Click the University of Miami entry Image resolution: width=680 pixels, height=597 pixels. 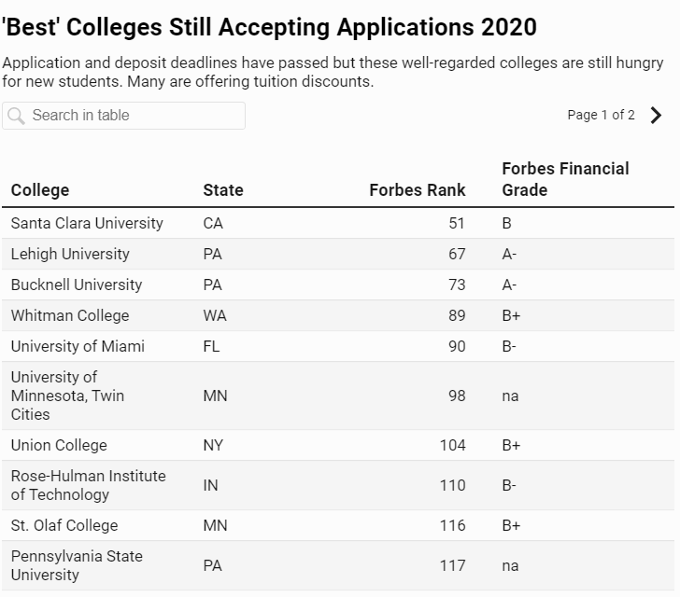pyautogui.click(x=78, y=347)
